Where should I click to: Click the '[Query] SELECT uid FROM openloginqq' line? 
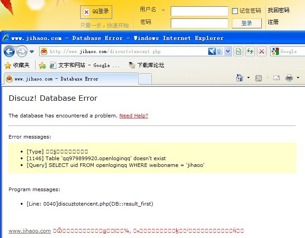115,165
